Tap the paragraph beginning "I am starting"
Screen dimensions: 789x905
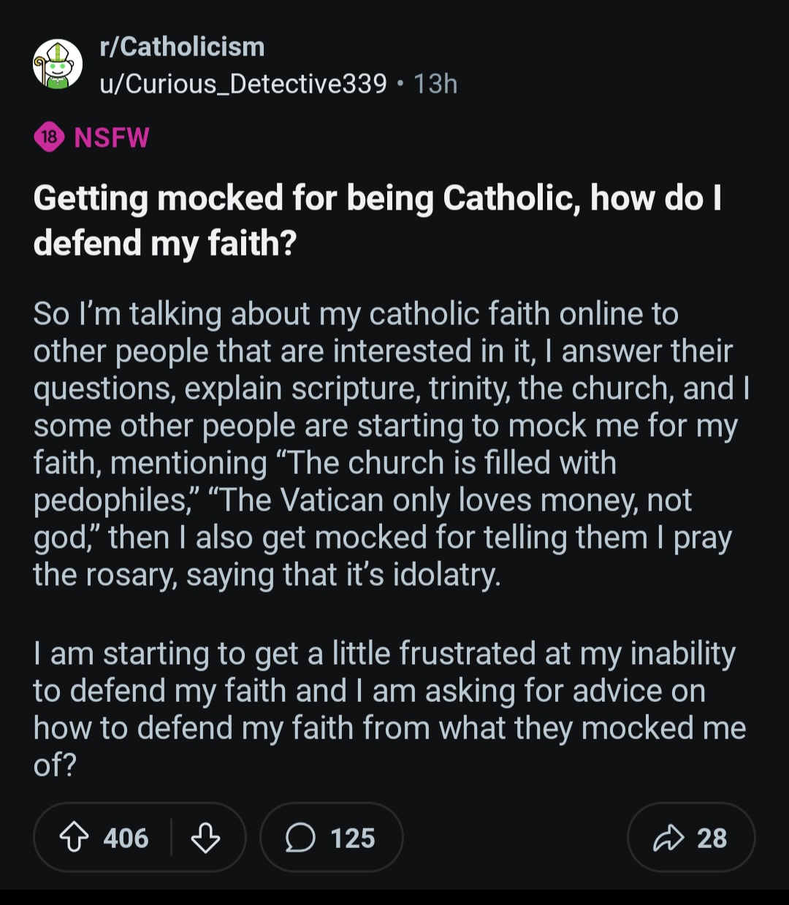[389, 709]
